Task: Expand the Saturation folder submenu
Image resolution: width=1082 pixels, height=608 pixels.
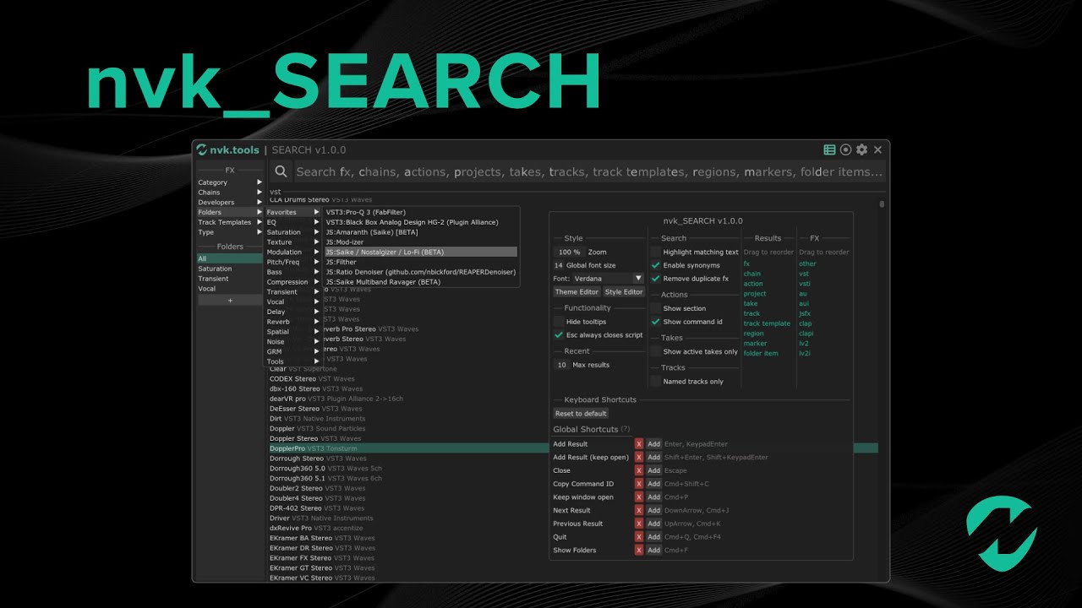Action: (292, 232)
